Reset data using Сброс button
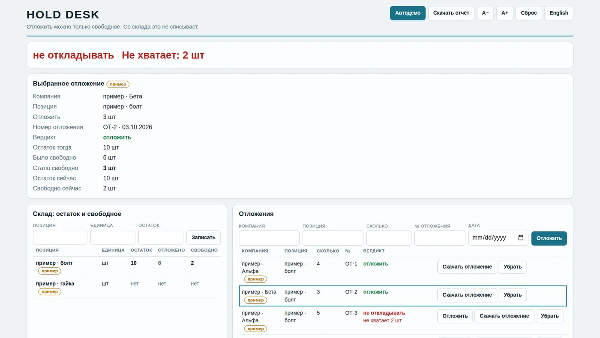The width and height of the screenshot is (600, 338). (x=529, y=13)
